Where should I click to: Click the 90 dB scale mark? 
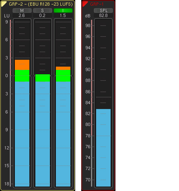click(88, 69)
